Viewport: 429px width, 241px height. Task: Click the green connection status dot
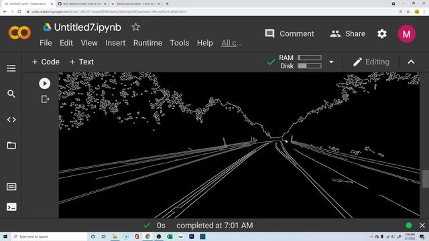click(x=409, y=226)
